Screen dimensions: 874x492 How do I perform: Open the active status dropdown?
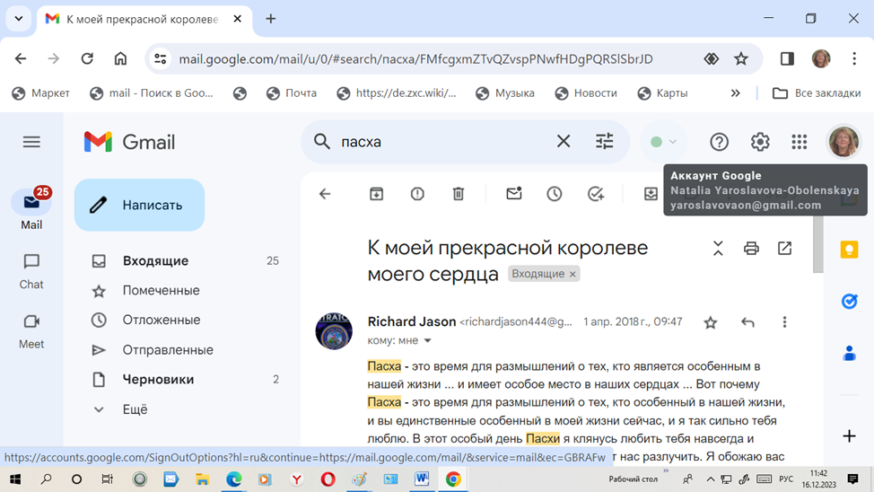click(x=663, y=142)
